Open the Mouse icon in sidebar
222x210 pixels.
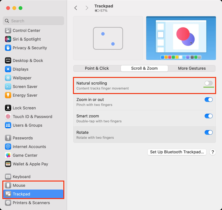click(8, 185)
